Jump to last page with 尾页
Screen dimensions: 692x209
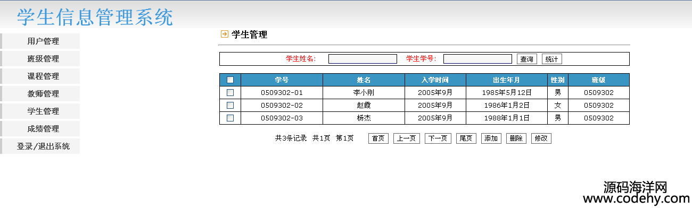(x=466, y=138)
